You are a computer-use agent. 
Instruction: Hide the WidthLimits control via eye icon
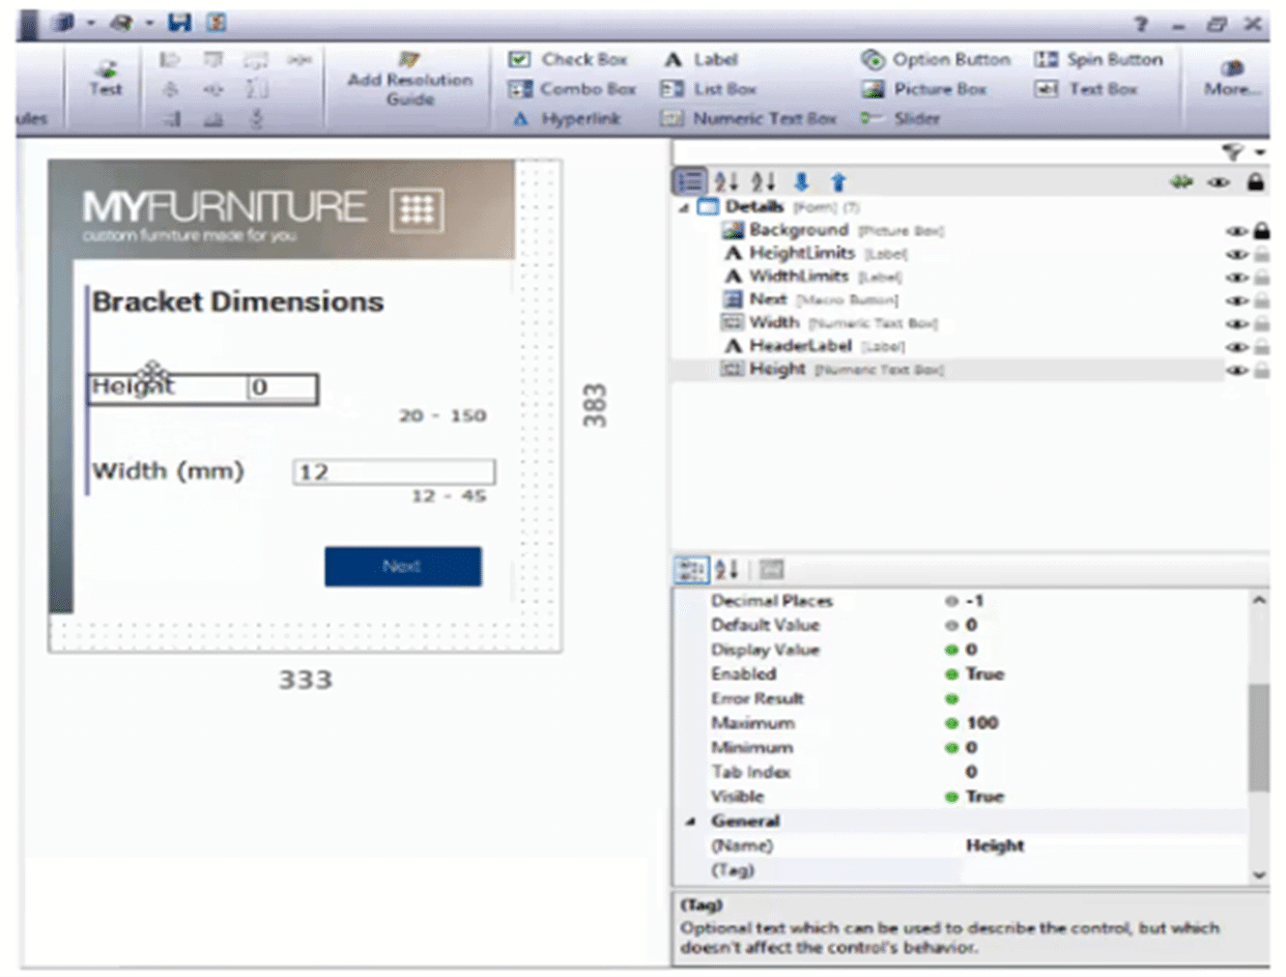(1237, 278)
